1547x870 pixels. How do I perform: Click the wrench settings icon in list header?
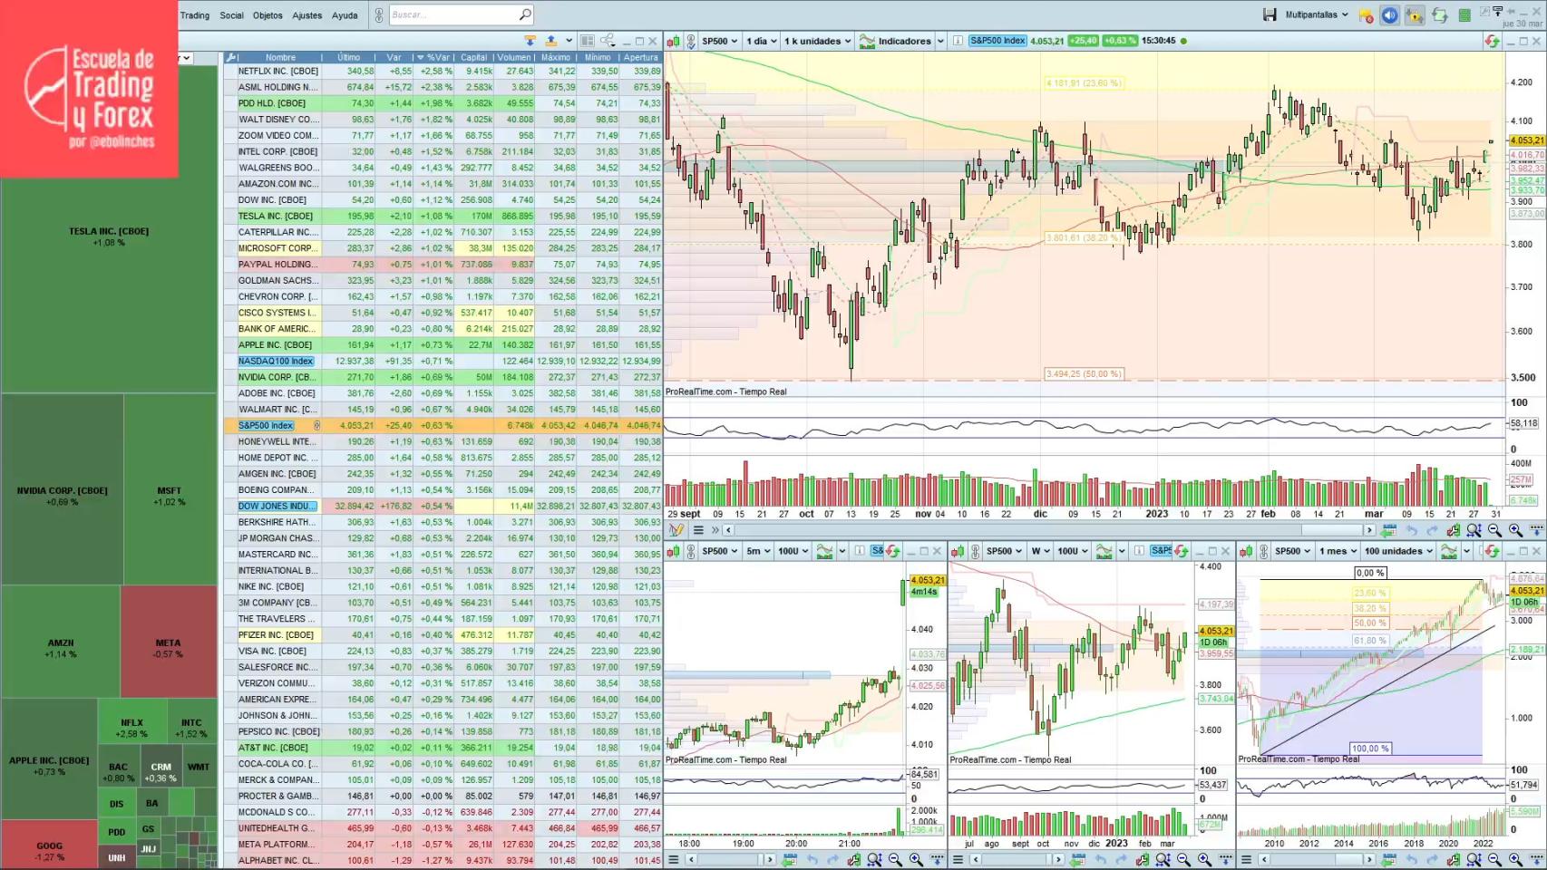pyautogui.click(x=231, y=57)
